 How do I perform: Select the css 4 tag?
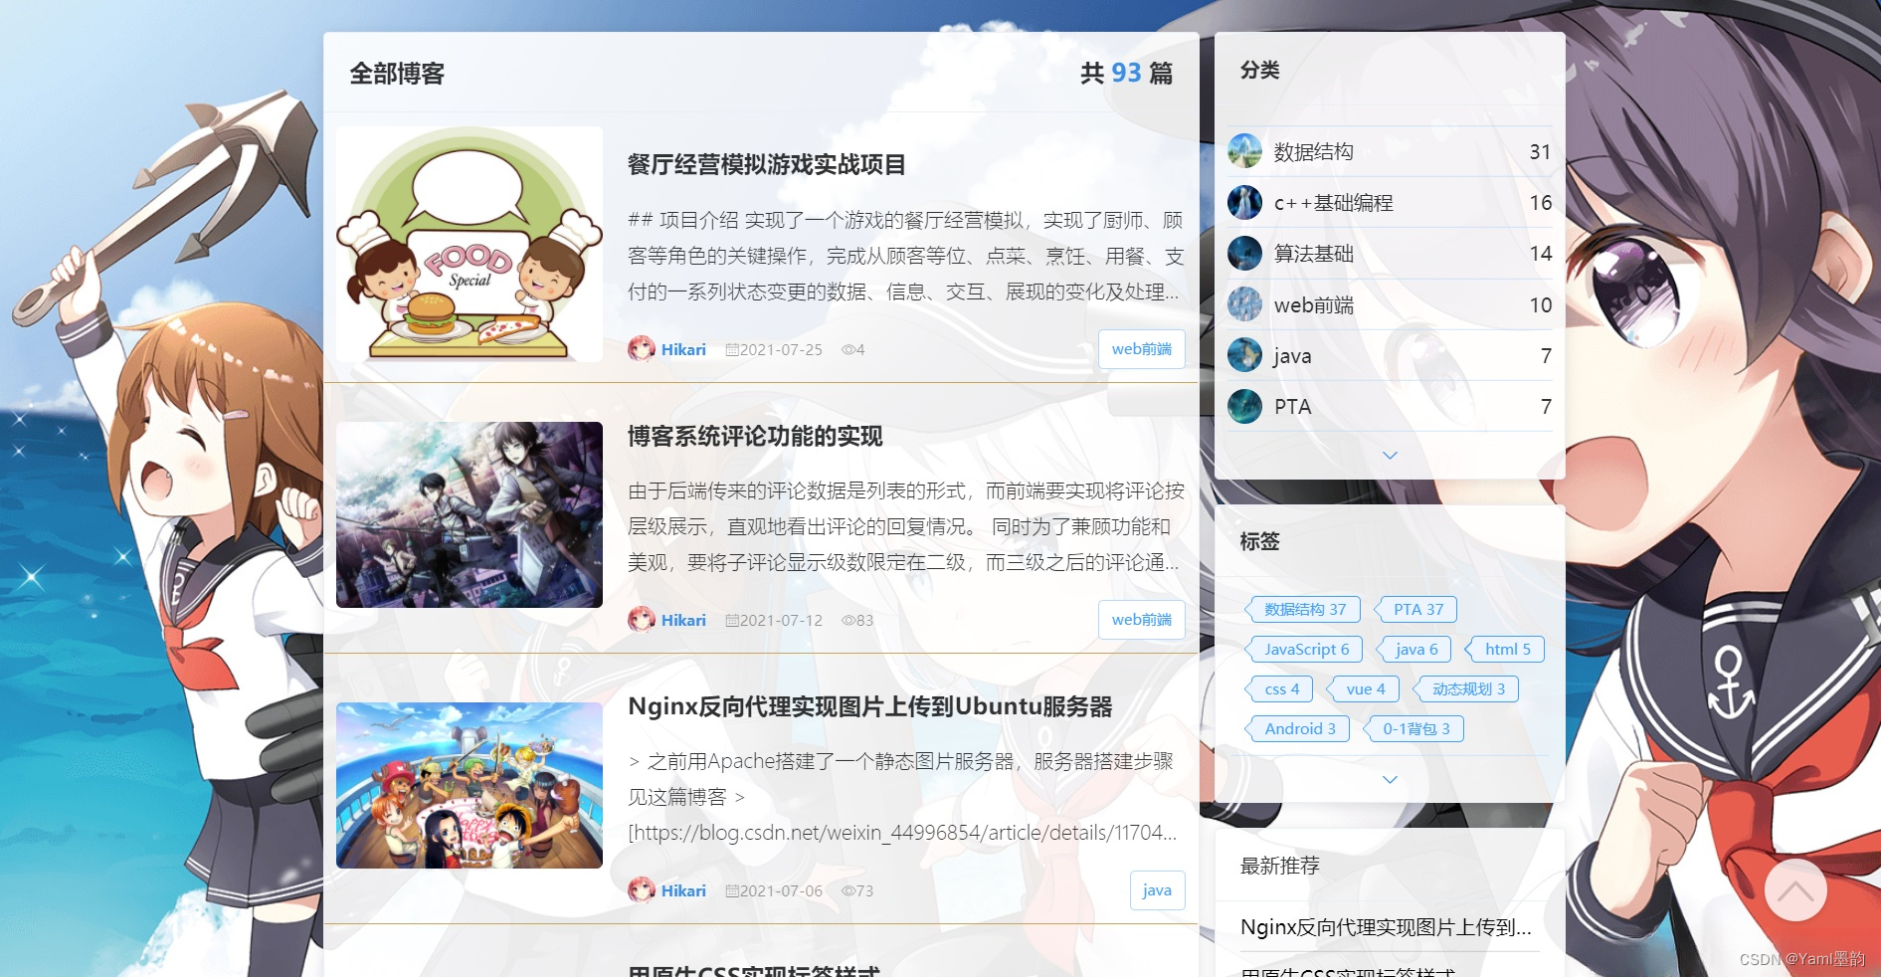click(x=1279, y=688)
